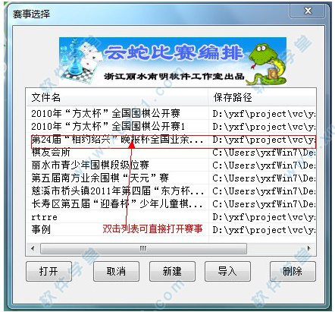Select the 第24届"相约绍兴"晚报杯 entry
Image resolution: width=335 pixels, height=312 pixels.
click(171, 140)
